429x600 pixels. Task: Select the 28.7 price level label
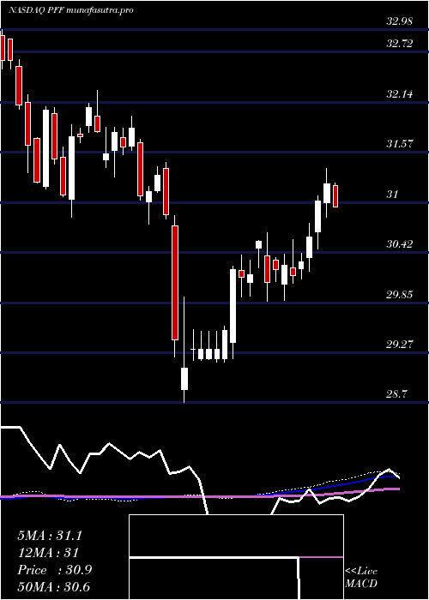tap(396, 393)
